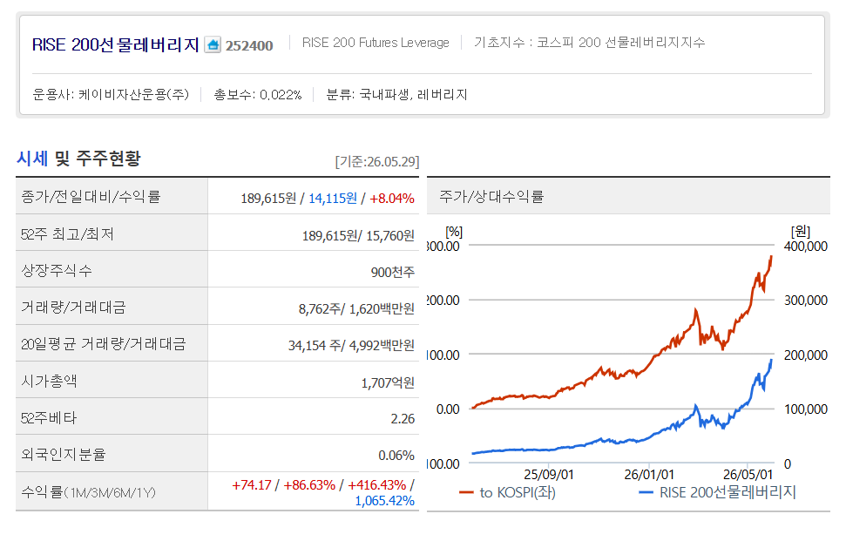
Task: Click the 외국인지분율 row label
Action: click(63, 454)
